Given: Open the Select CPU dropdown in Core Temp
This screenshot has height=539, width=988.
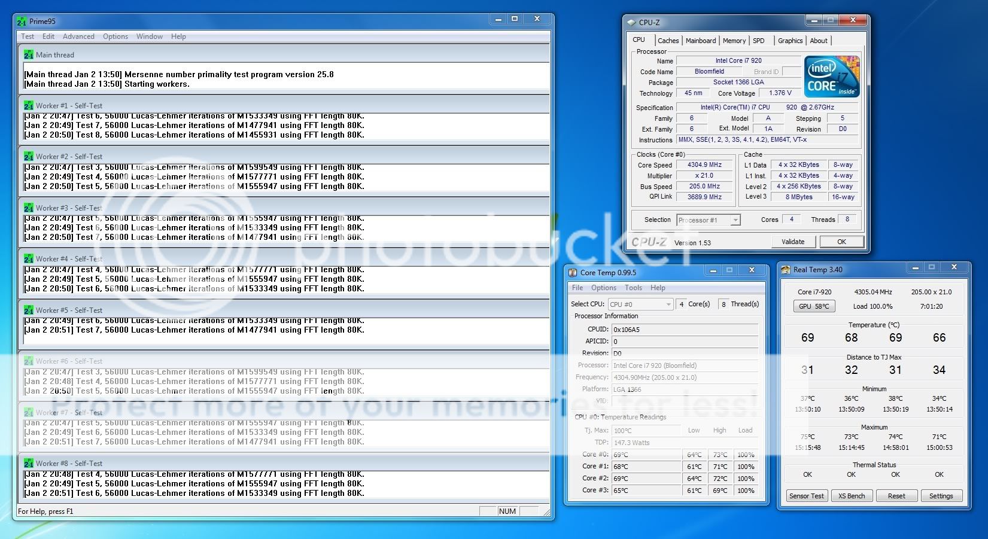Looking at the screenshot, I should click(640, 304).
